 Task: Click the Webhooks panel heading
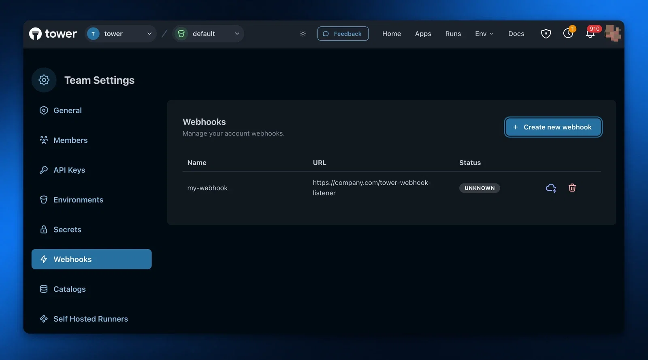click(204, 122)
